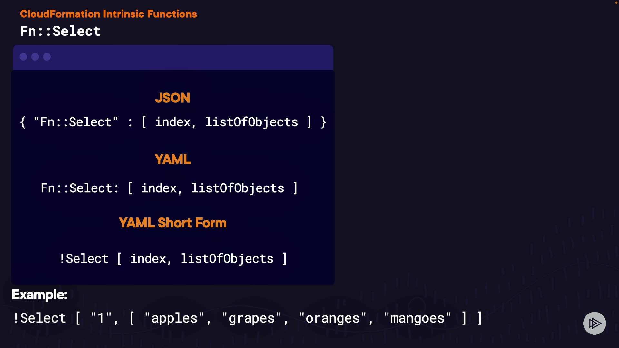
Task: Click the YAML Fn::Select: syntax line
Action: [169, 188]
